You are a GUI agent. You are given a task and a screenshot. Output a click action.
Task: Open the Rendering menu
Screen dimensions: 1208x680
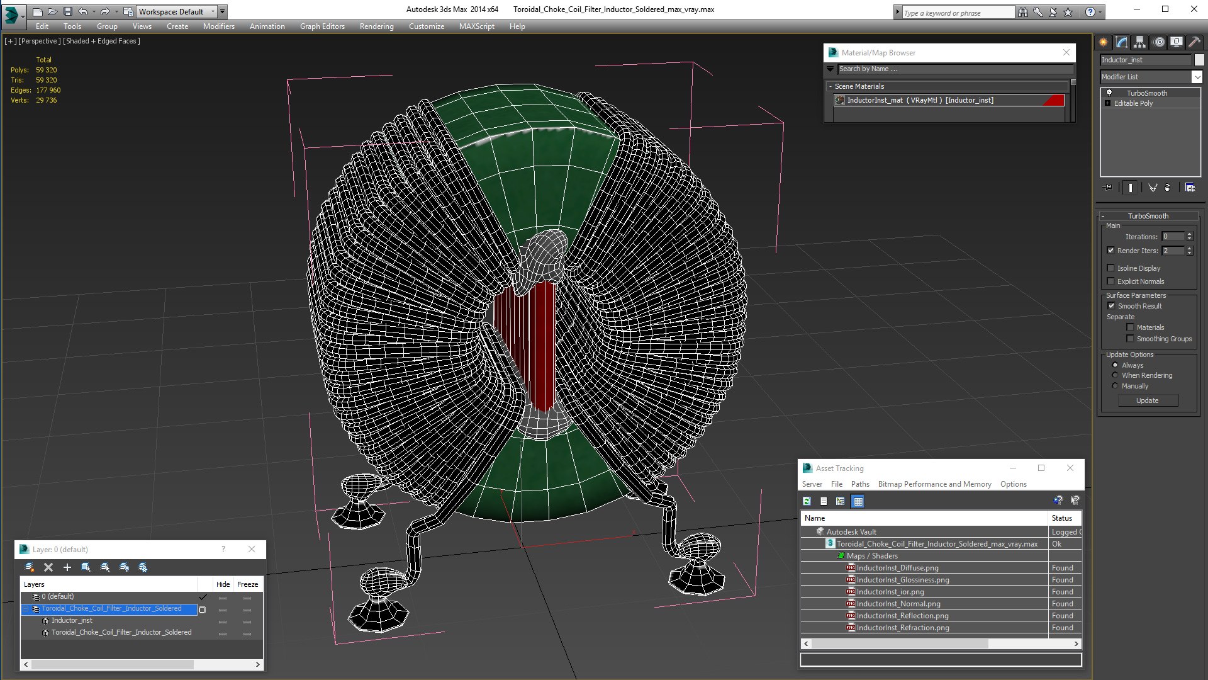tap(376, 26)
